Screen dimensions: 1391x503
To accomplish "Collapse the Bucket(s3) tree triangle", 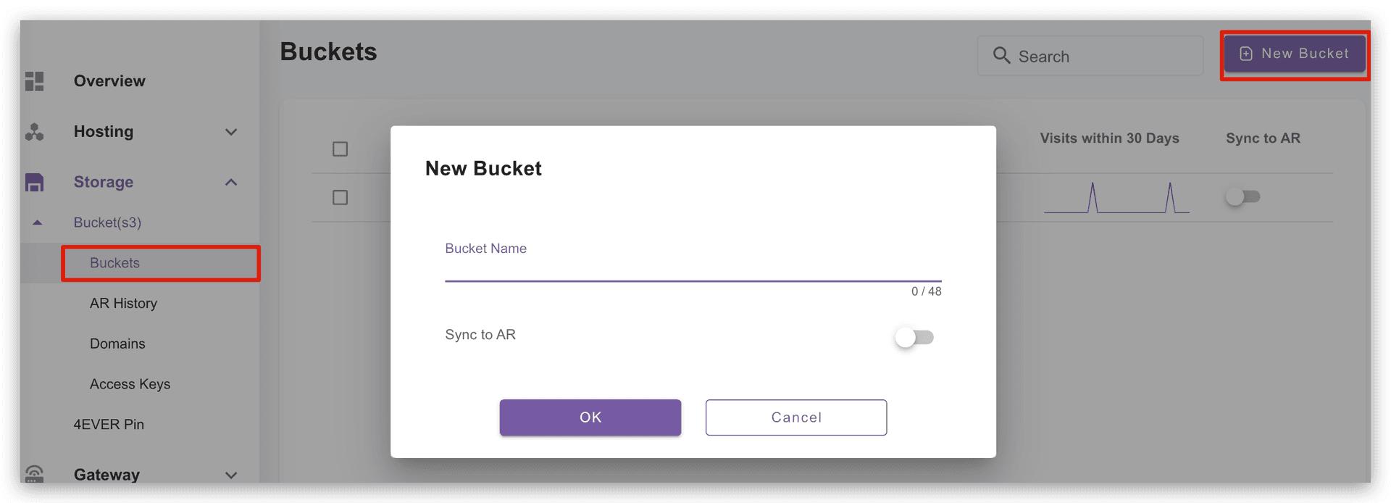I will coord(38,223).
